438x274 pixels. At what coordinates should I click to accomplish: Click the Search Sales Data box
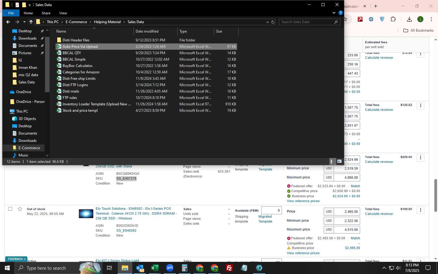click(309, 22)
